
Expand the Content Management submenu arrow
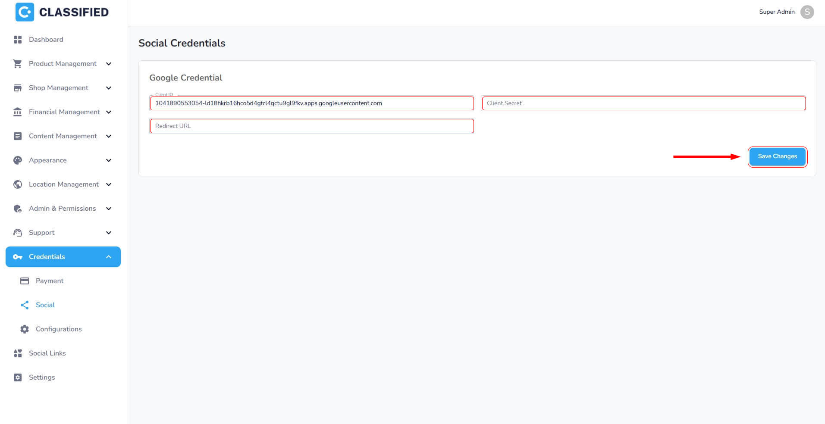[x=109, y=136]
